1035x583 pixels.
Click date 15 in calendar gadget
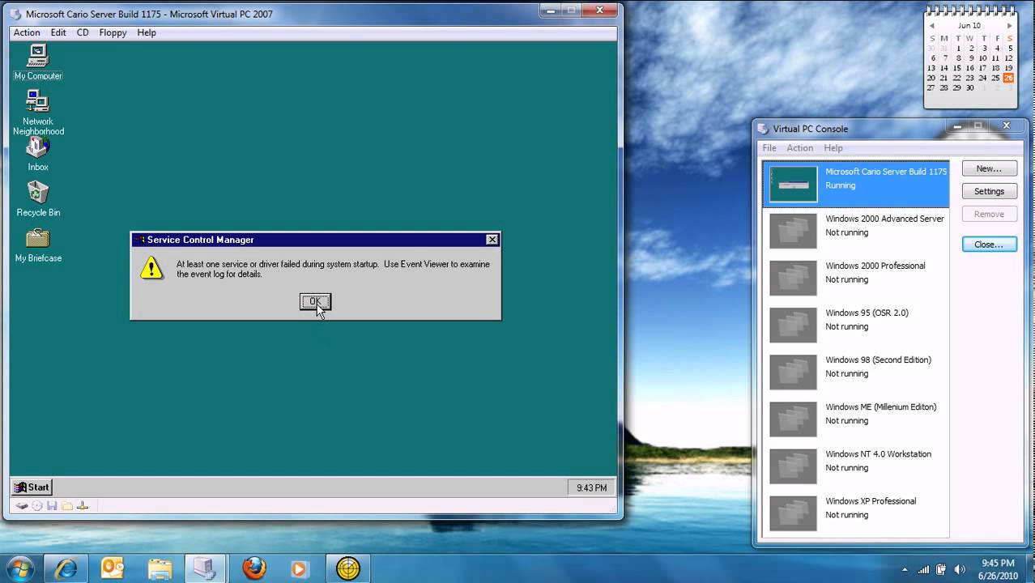click(x=957, y=68)
